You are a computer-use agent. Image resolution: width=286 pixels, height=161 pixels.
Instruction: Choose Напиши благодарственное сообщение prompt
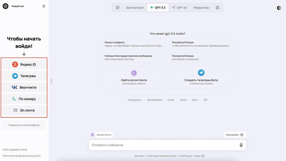coord(134,57)
